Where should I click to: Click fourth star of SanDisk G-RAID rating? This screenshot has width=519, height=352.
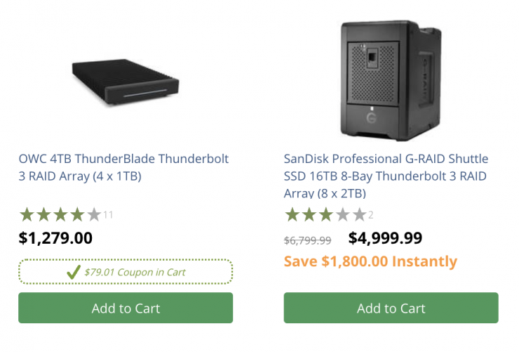coord(342,214)
